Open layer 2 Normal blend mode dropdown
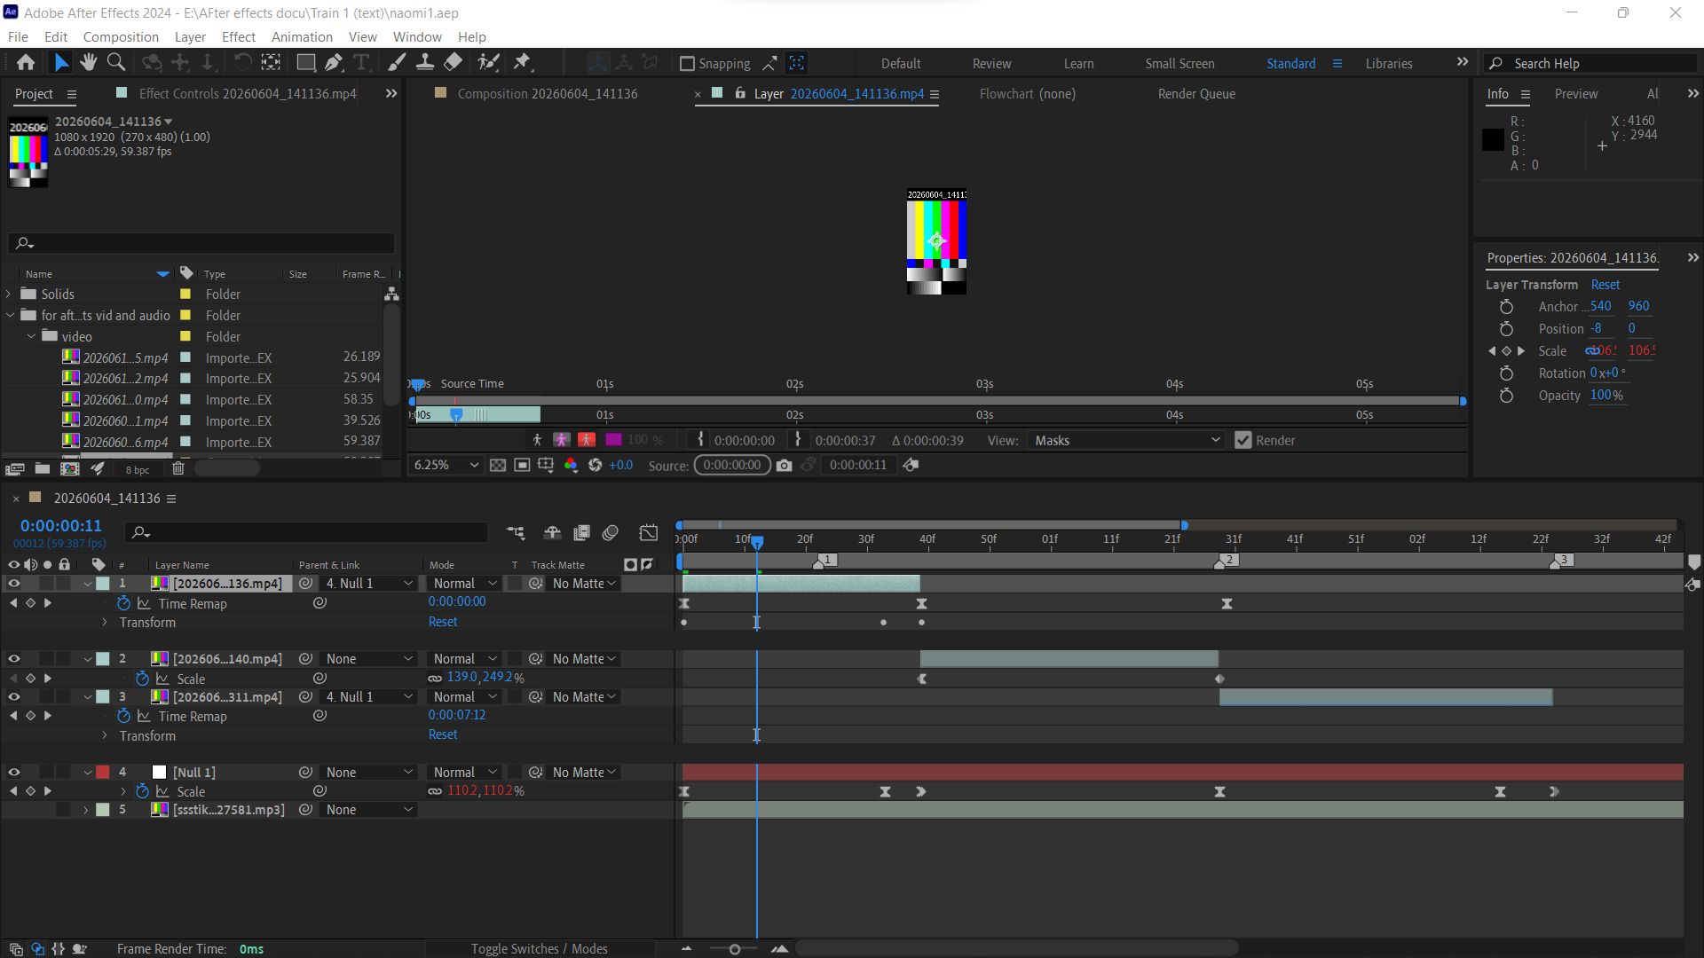Screen dimensions: 1704x958 (464, 659)
